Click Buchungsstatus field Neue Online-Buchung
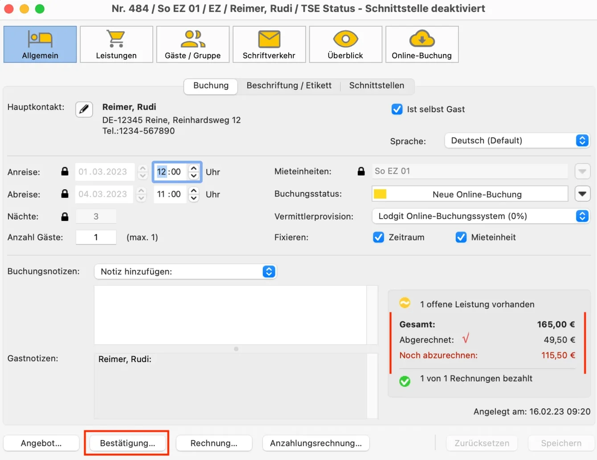 pyautogui.click(x=470, y=194)
